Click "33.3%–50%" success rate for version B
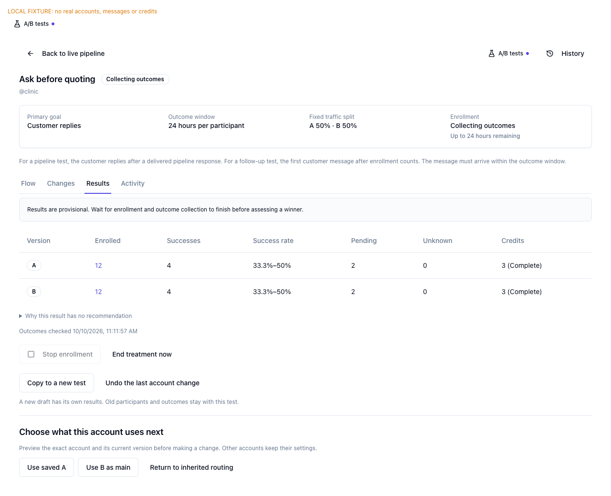 click(x=272, y=292)
